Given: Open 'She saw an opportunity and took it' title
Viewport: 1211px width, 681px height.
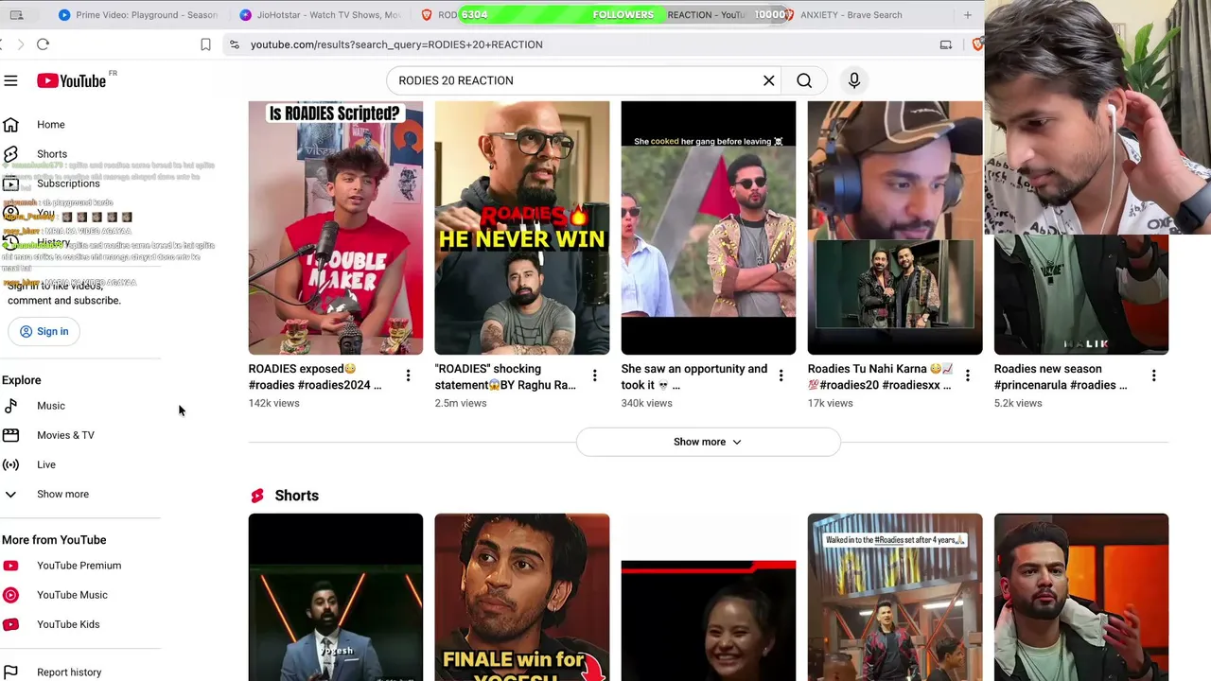Looking at the screenshot, I should pyautogui.click(x=694, y=376).
